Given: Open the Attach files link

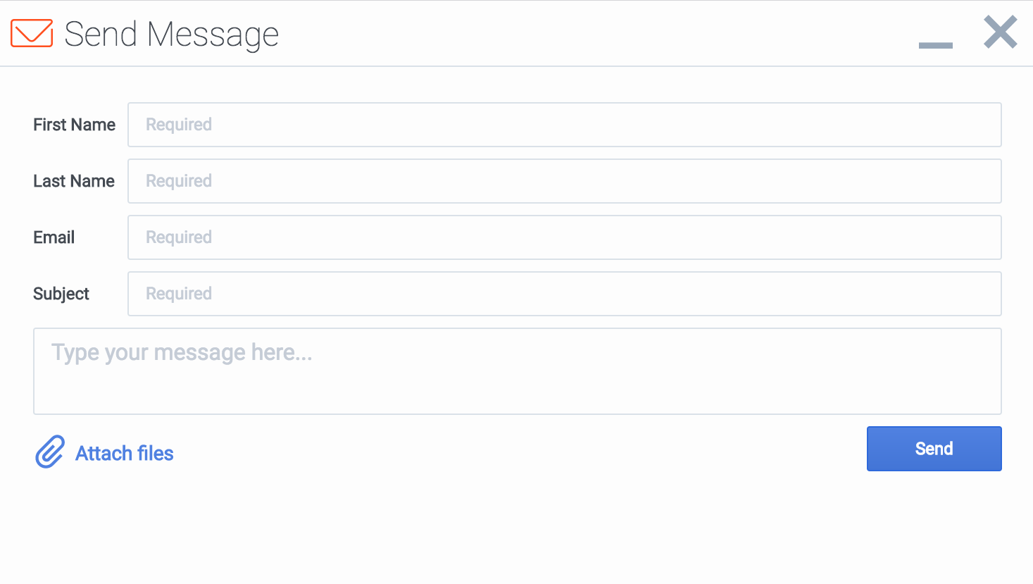Looking at the screenshot, I should (x=125, y=453).
